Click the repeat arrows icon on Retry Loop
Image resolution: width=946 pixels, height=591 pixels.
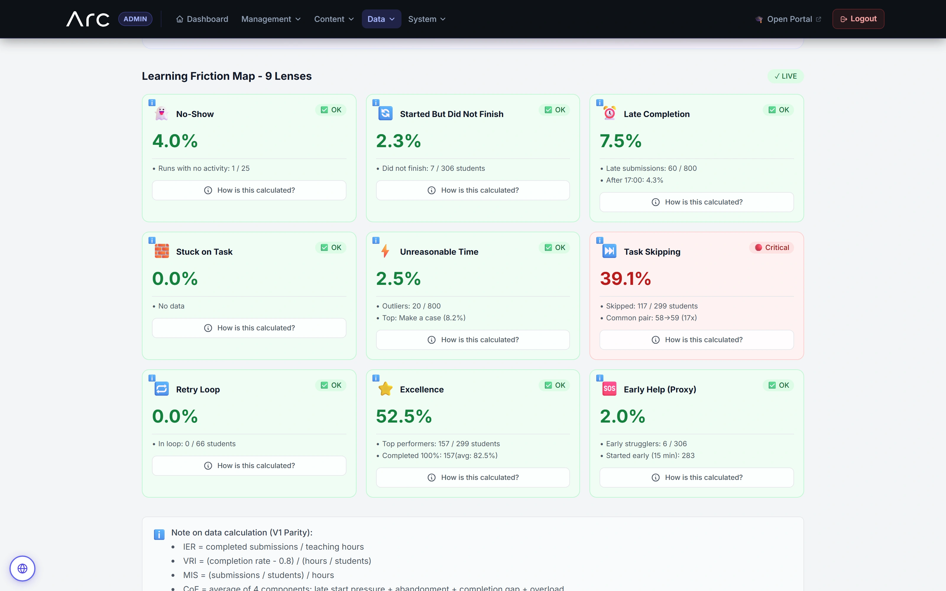161,389
